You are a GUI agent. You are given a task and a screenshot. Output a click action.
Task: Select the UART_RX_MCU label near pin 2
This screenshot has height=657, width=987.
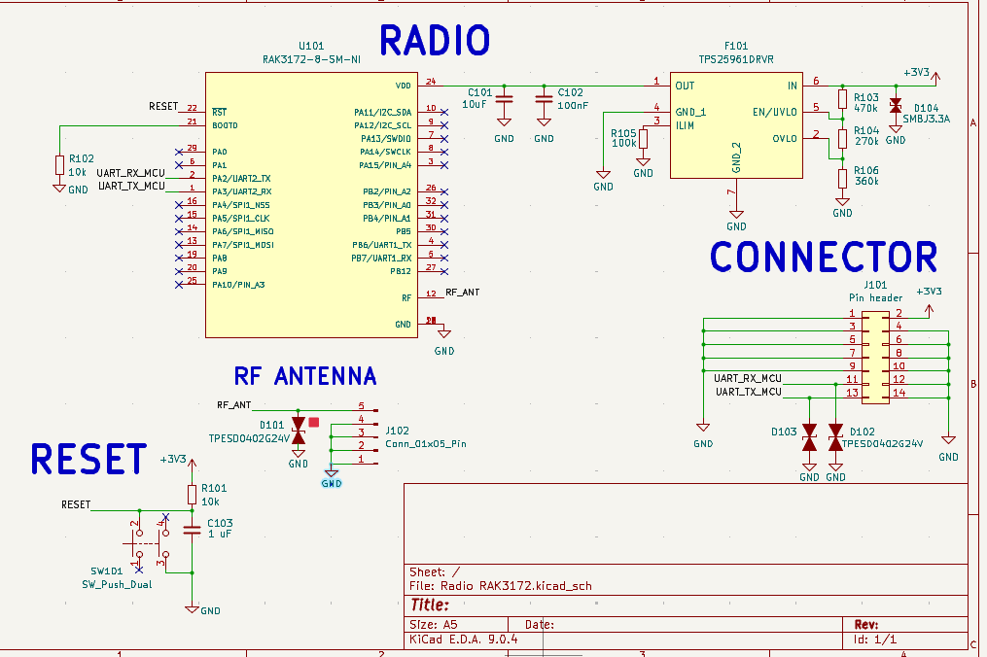tap(131, 173)
